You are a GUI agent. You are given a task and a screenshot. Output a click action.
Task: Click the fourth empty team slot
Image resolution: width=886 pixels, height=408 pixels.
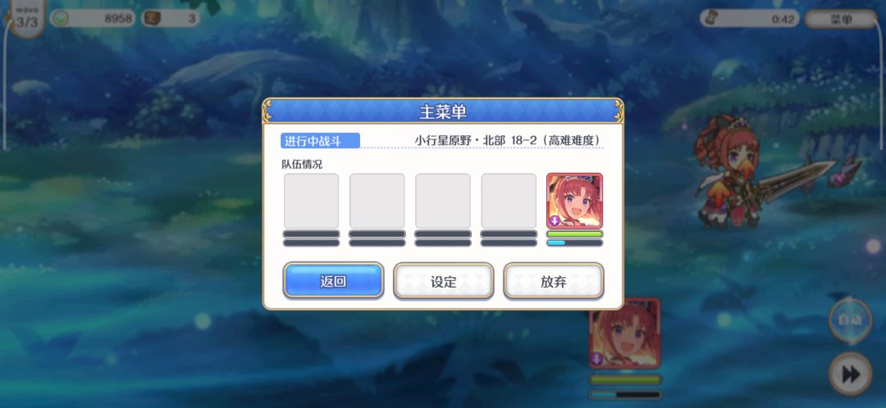click(x=509, y=201)
